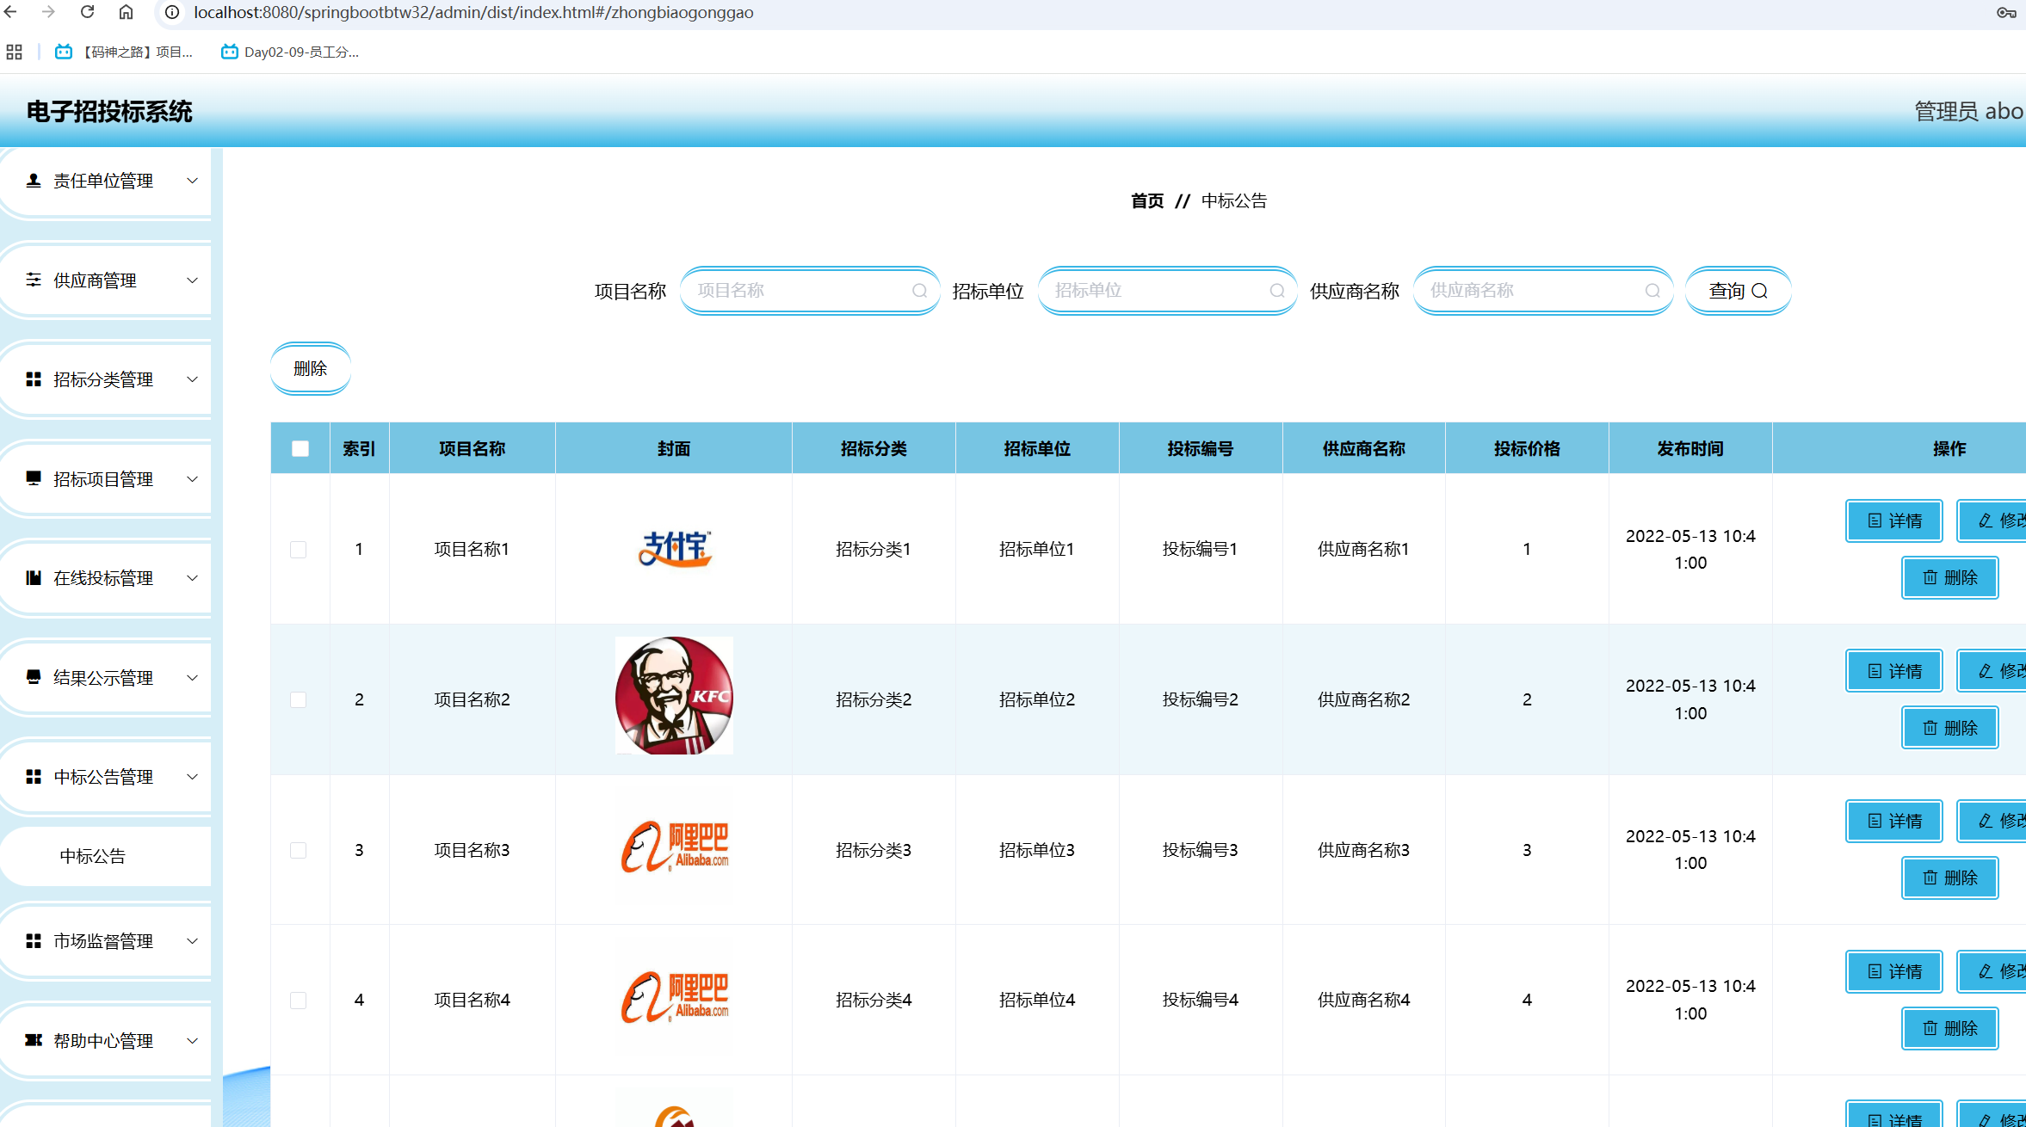Expand 帮助中心管理 menu chevron

coord(193,1041)
